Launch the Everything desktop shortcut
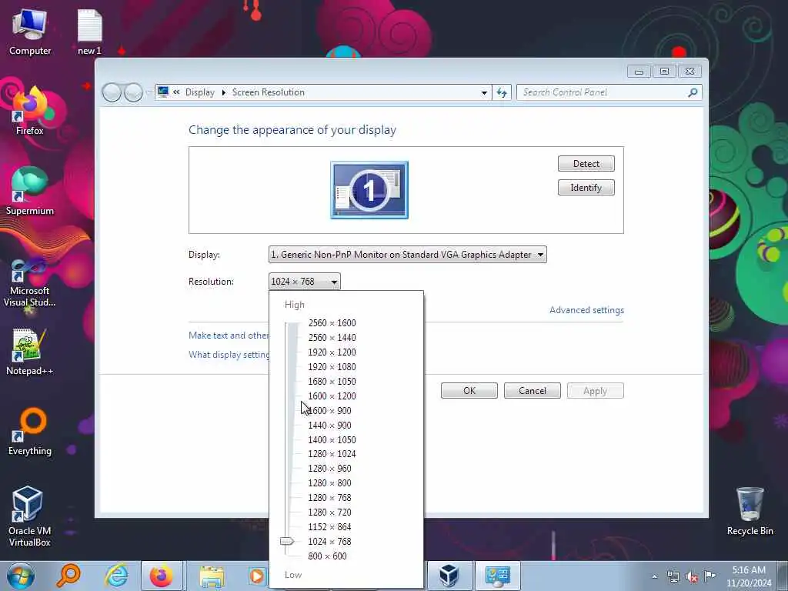 (x=30, y=432)
